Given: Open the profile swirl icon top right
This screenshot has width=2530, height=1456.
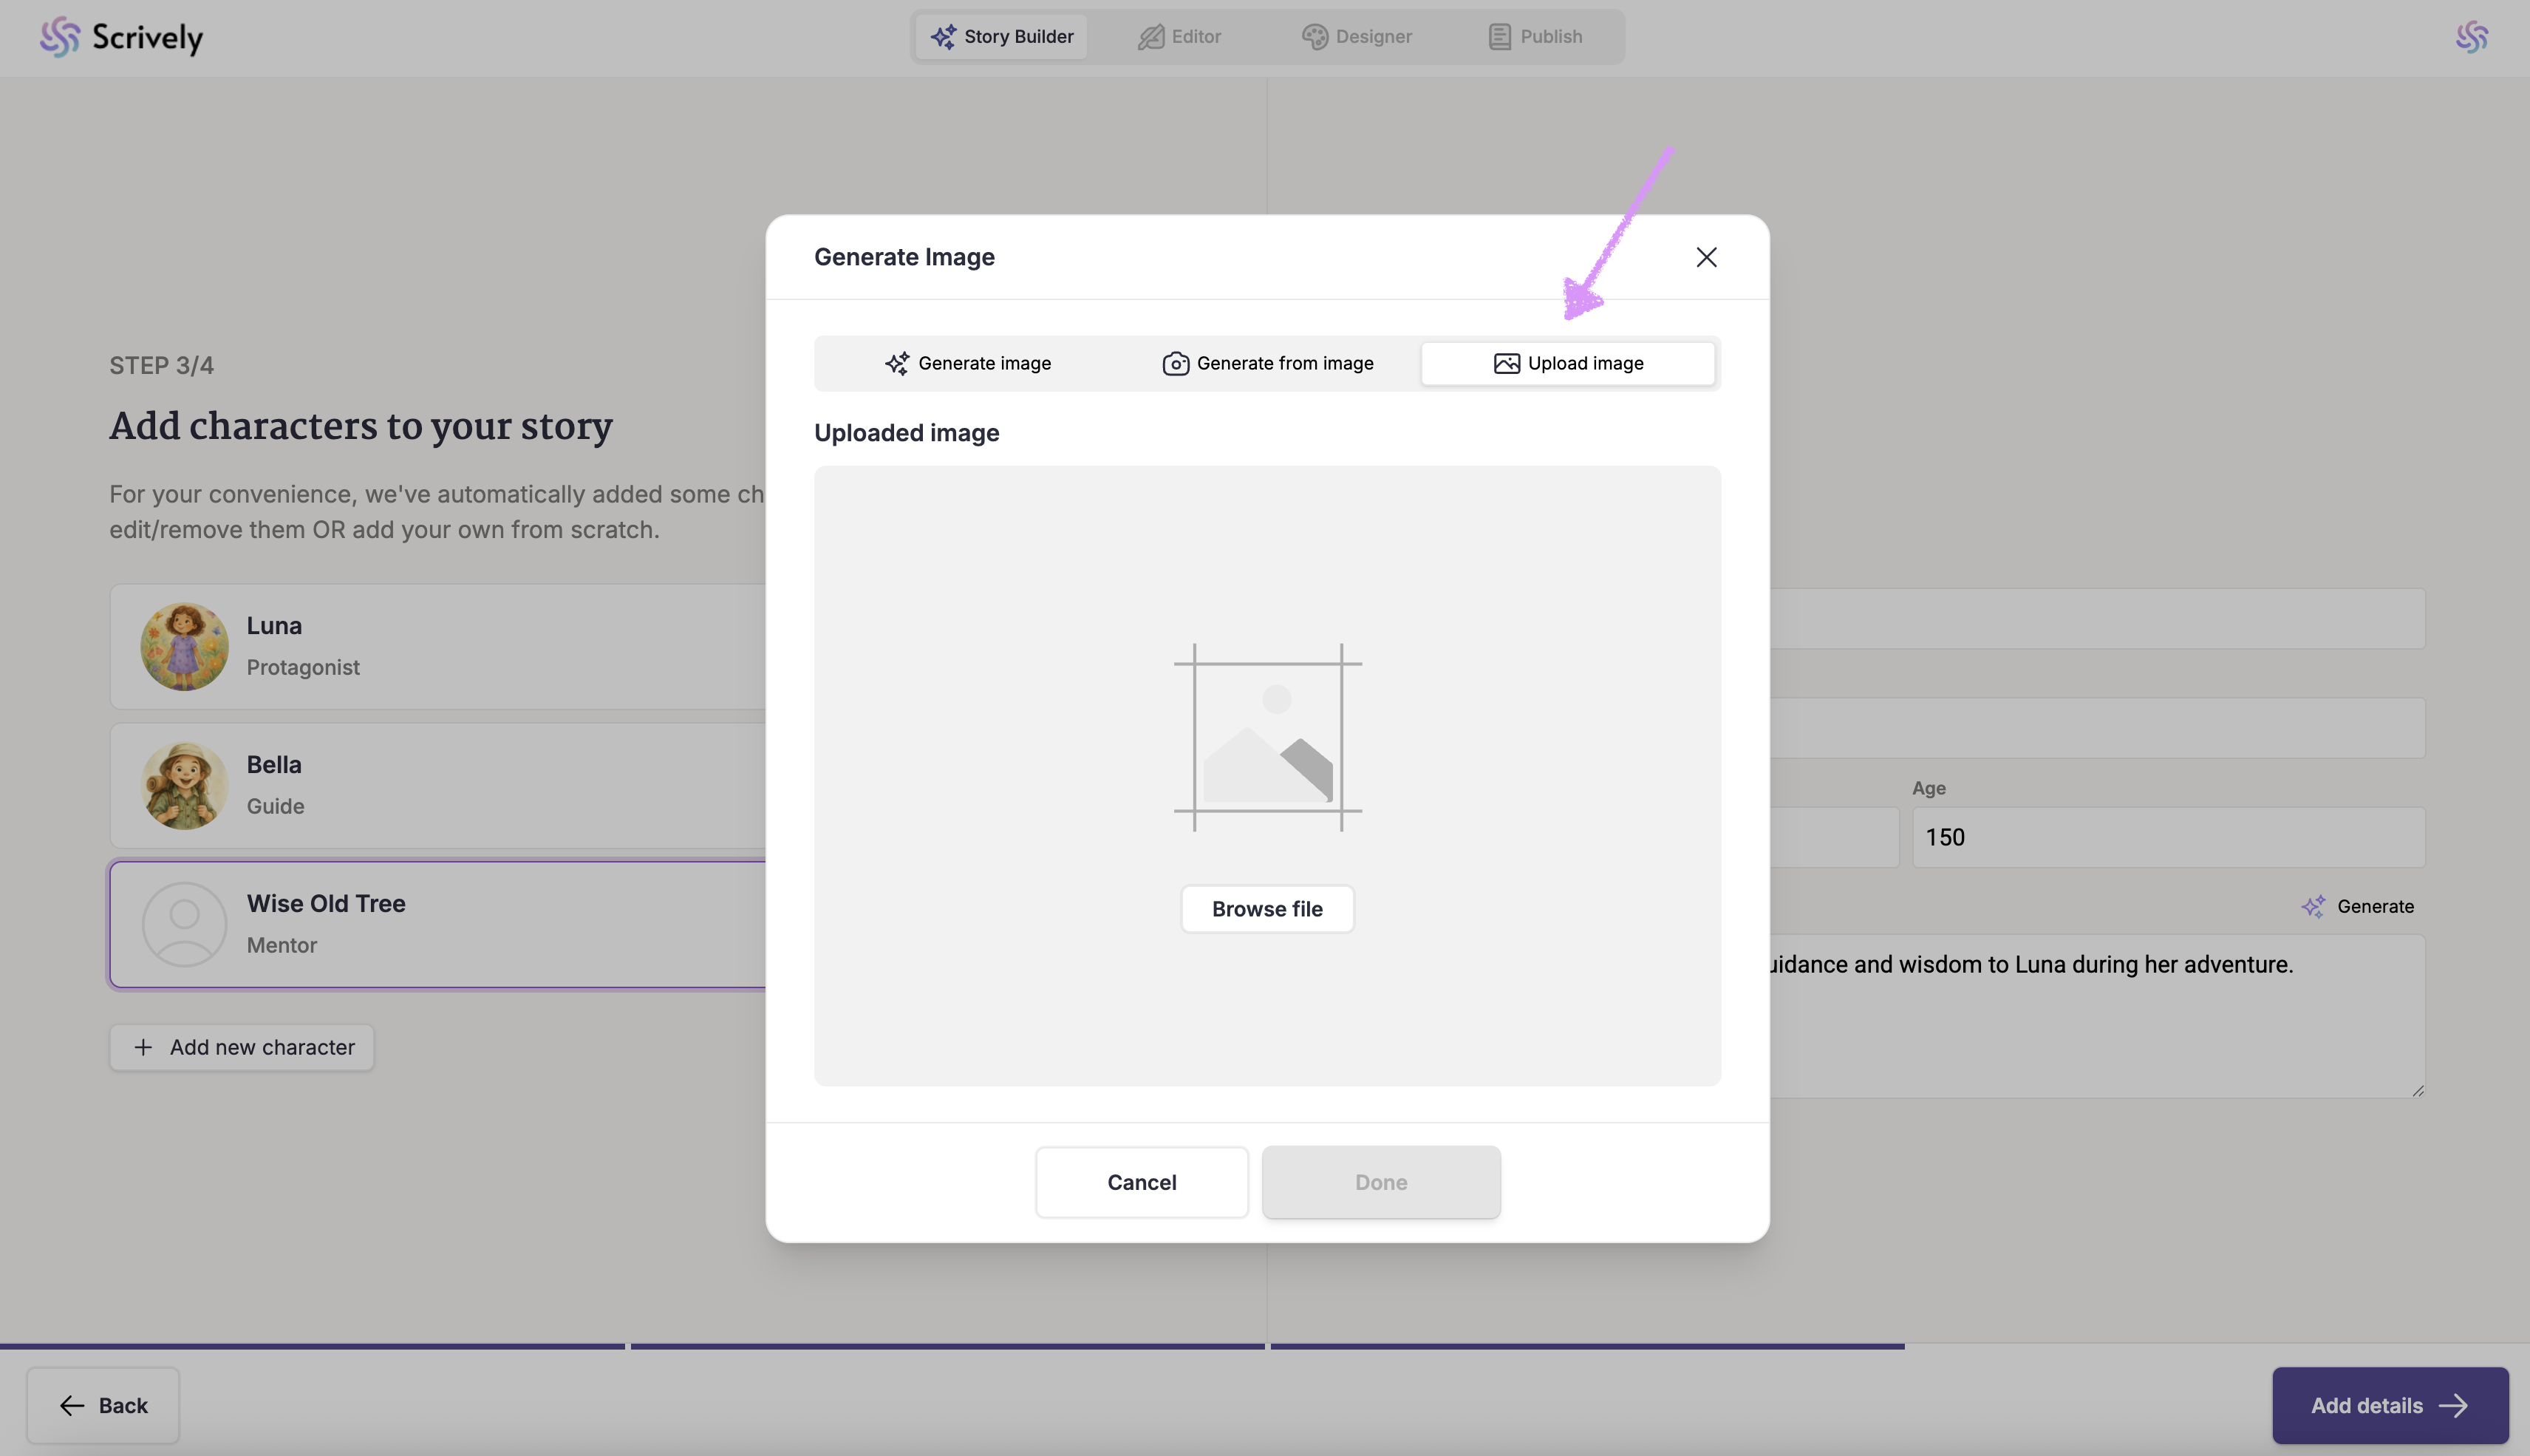Looking at the screenshot, I should (2471, 37).
